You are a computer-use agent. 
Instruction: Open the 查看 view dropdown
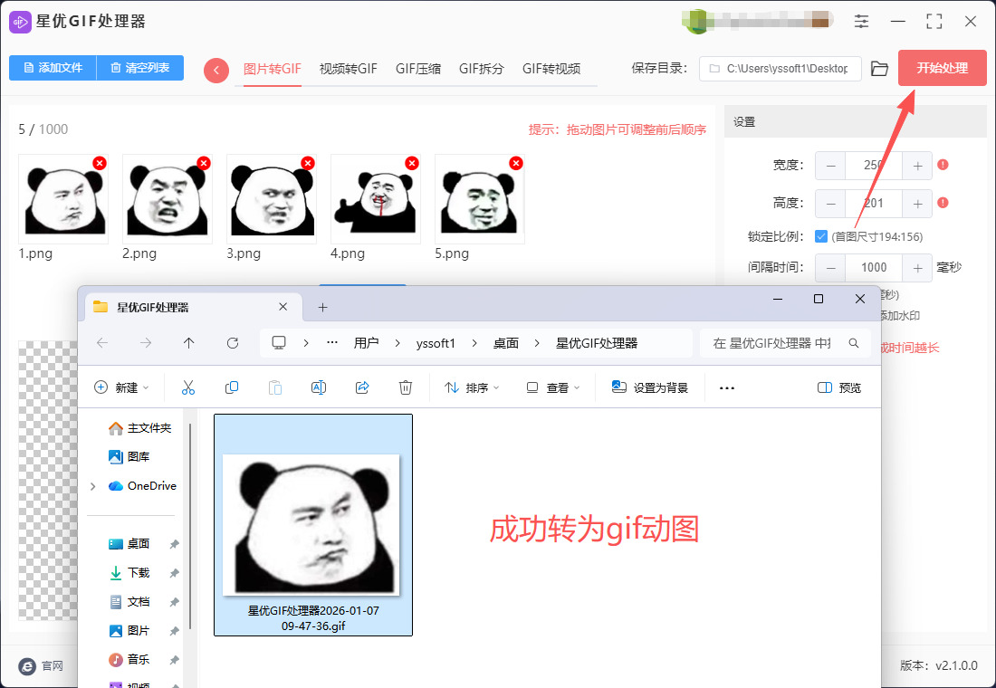(553, 387)
